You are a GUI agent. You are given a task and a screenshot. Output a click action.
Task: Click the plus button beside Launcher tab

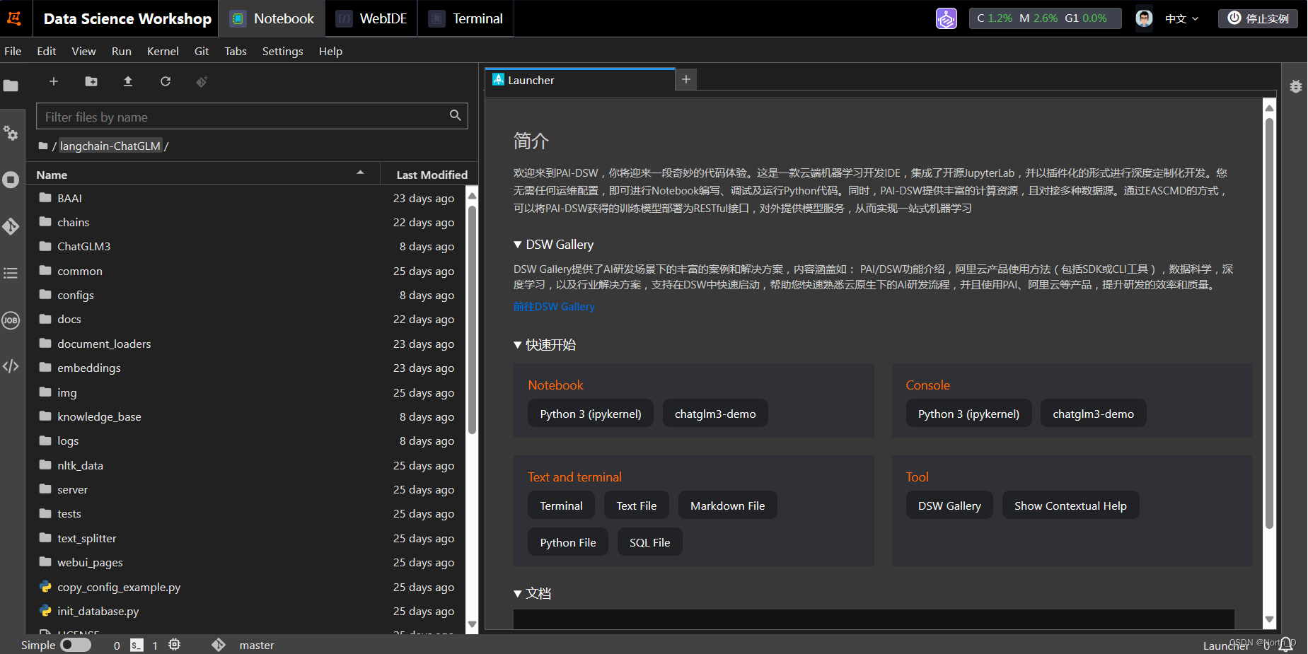pyautogui.click(x=685, y=80)
